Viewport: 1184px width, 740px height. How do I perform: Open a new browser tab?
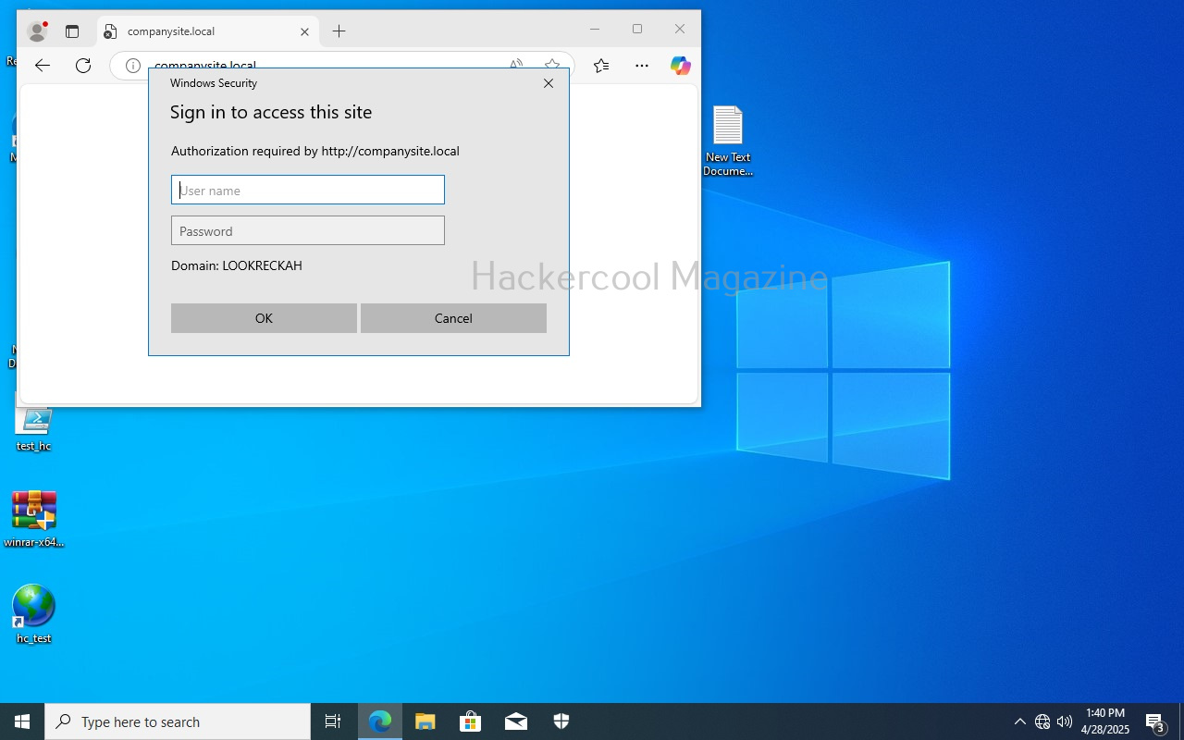339,31
